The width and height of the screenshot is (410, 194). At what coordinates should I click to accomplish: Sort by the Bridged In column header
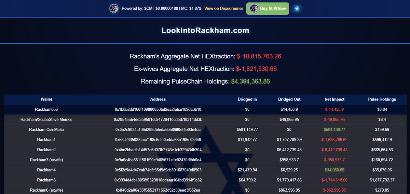coord(247,99)
